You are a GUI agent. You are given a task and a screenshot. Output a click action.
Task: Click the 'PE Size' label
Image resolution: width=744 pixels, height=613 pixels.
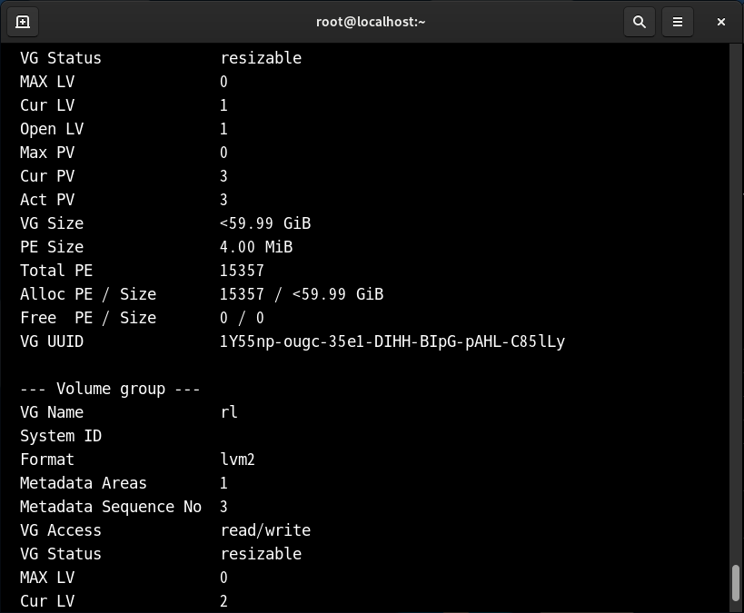[x=52, y=247]
